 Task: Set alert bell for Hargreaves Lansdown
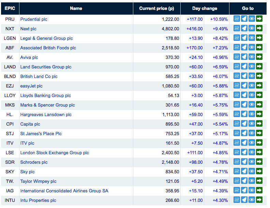click(x=244, y=114)
